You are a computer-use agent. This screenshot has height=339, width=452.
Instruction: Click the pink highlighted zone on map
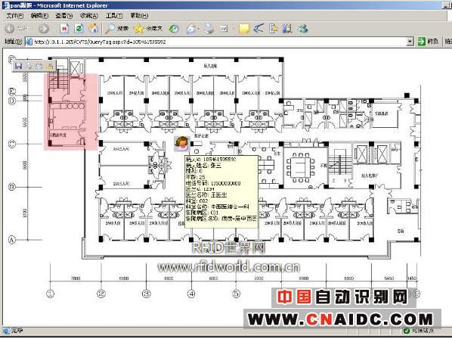[70, 112]
